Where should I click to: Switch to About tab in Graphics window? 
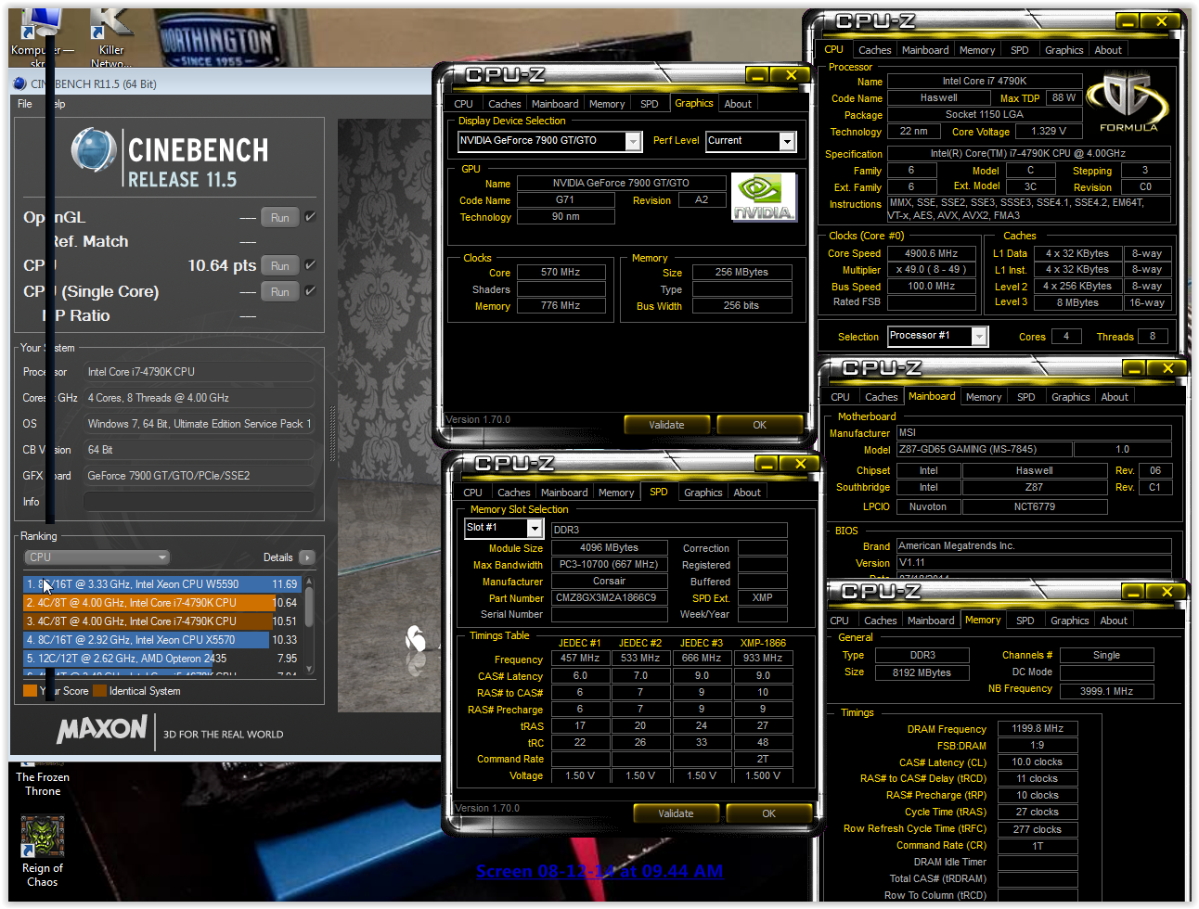coord(738,104)
